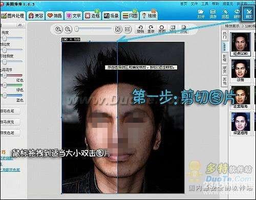
Task: Click the 对比 compare icon
Action: (x=173, y=29)
